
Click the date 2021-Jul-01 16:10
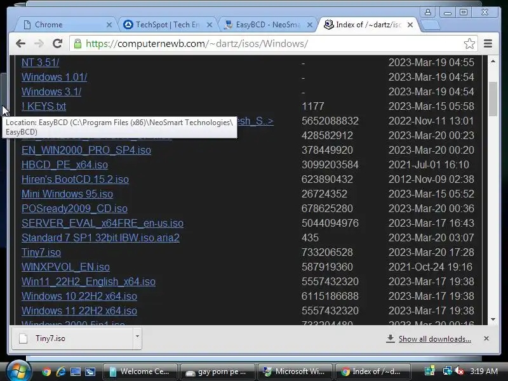tap(429, 164)
